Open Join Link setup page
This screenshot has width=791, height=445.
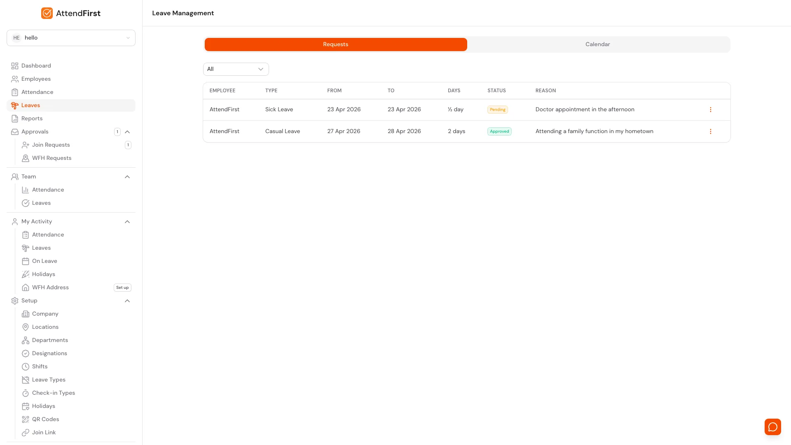tap(76, 433)
